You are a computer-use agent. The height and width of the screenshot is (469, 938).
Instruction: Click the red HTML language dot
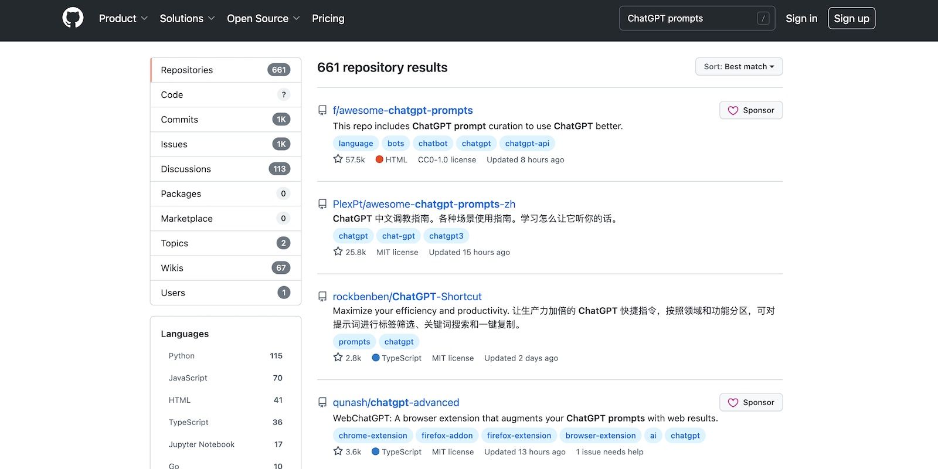[x=379, y=159]
